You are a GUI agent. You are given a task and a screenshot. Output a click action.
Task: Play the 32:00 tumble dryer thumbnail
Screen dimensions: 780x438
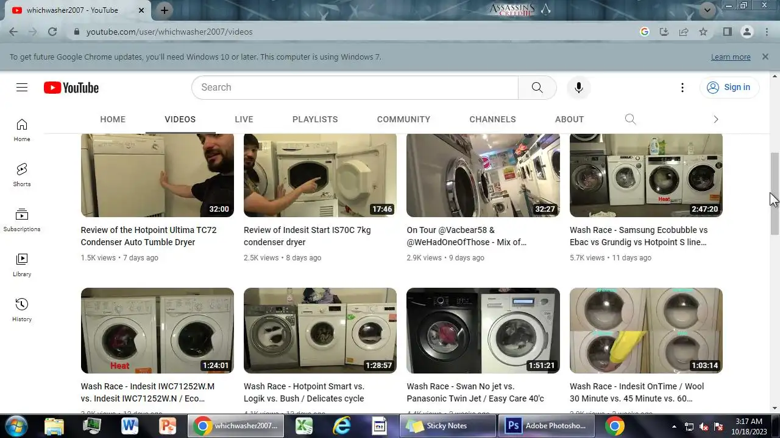(x=157, y=175)
